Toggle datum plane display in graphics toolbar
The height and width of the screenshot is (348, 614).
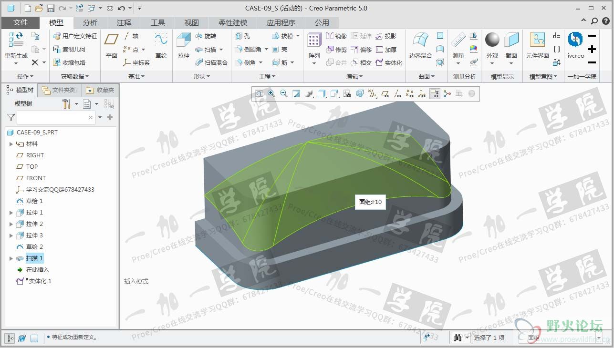click(385, 93)
